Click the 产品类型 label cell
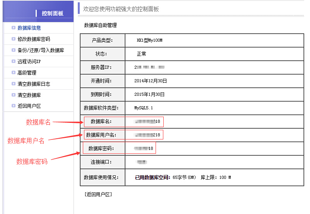This screenshot has width=310, height=214. (103, 41)
